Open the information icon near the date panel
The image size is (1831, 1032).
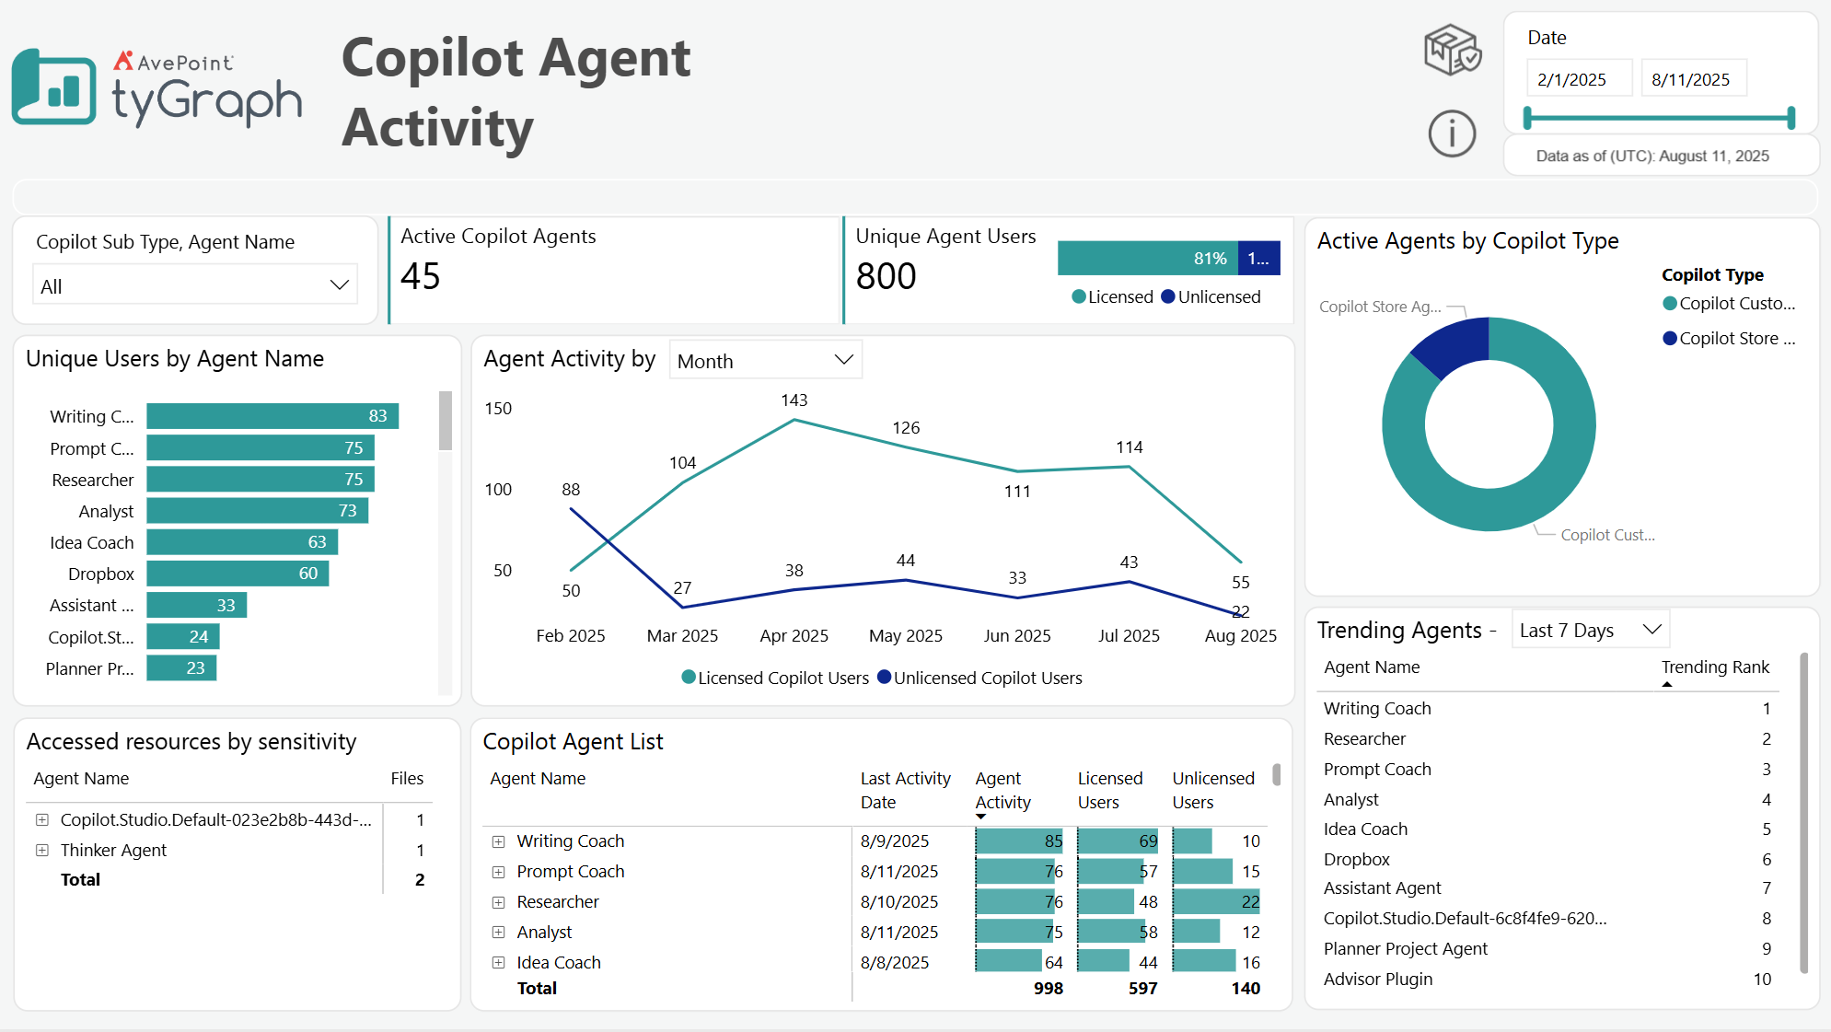point(1452,133)
